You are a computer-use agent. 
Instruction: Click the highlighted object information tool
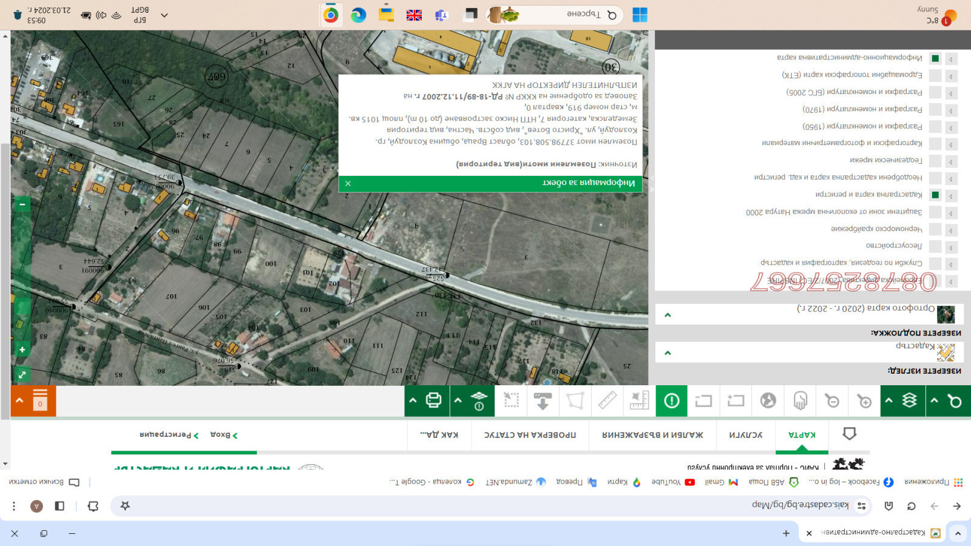(671, 400)
